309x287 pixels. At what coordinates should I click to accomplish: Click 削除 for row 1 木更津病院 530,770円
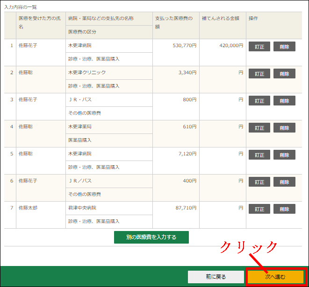pyautogui.click(x=284, y=46)
